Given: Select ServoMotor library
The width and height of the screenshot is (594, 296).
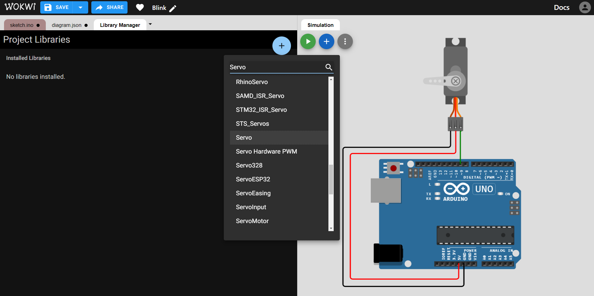Looking at the screenshot, I should pos(279,221).
